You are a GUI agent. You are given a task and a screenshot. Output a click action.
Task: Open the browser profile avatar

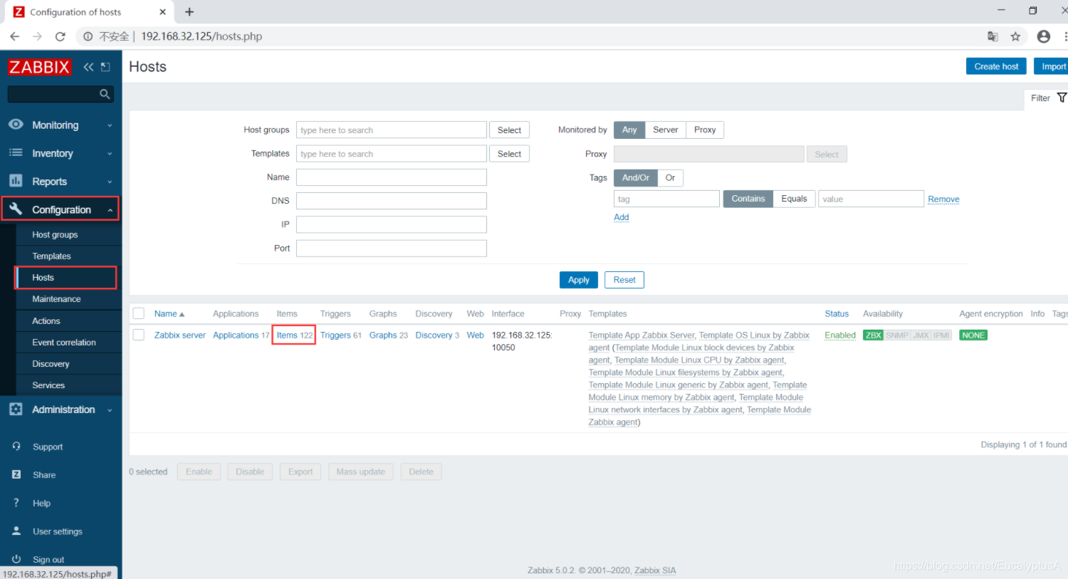pyautogui.click(x=1044, y=36)
